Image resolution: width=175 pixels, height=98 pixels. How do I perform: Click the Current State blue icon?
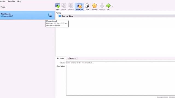[60, 16]
